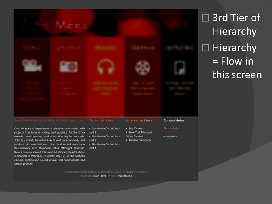Open the articles column heading
This screenshot has height=204, width=272.
(179, 48)
